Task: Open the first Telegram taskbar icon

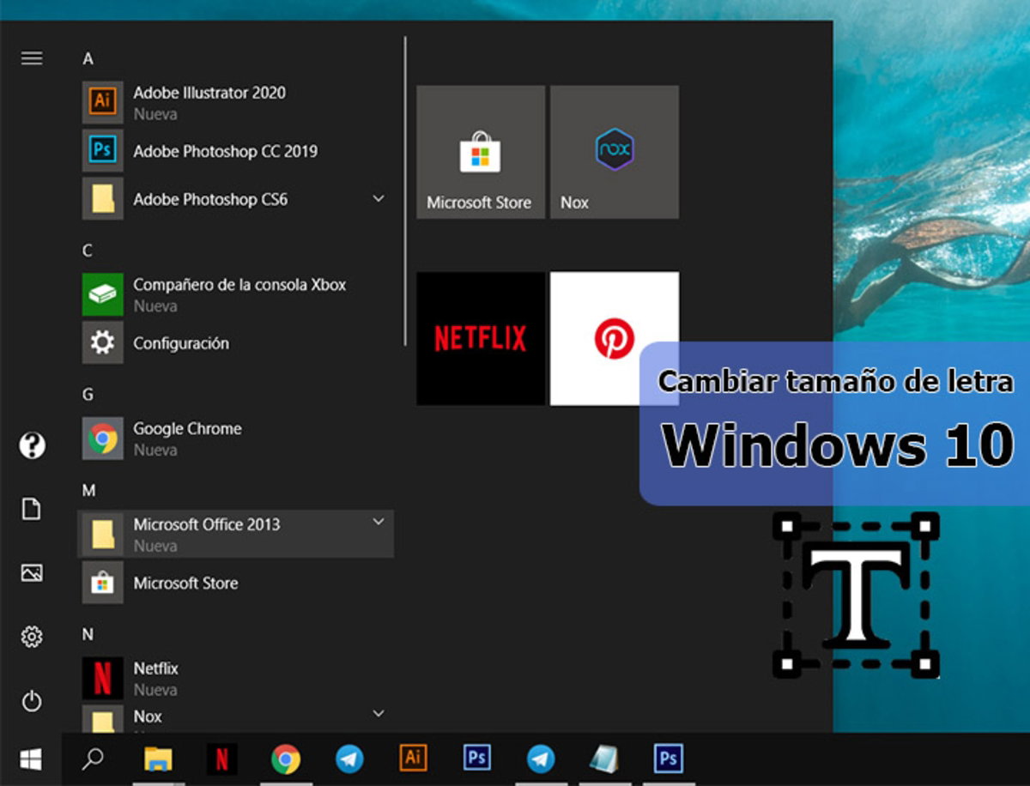Action: click(349, 759)
